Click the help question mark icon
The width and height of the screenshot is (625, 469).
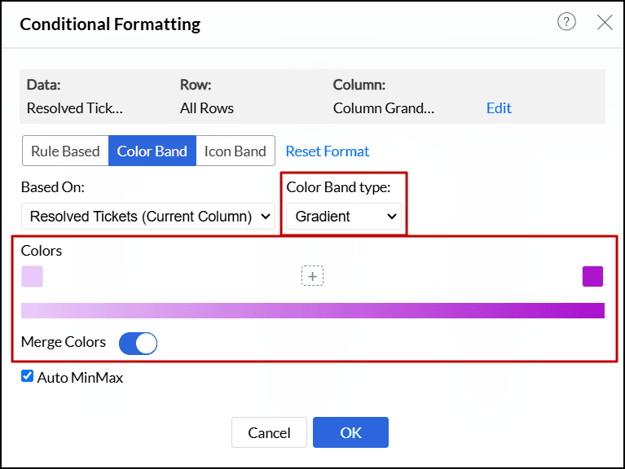pos(566,23)
